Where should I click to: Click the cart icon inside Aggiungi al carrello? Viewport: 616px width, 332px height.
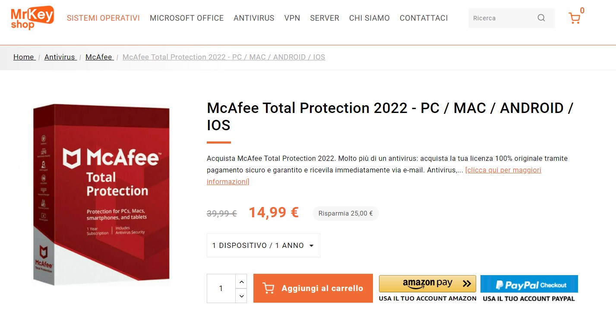point(268,288)
